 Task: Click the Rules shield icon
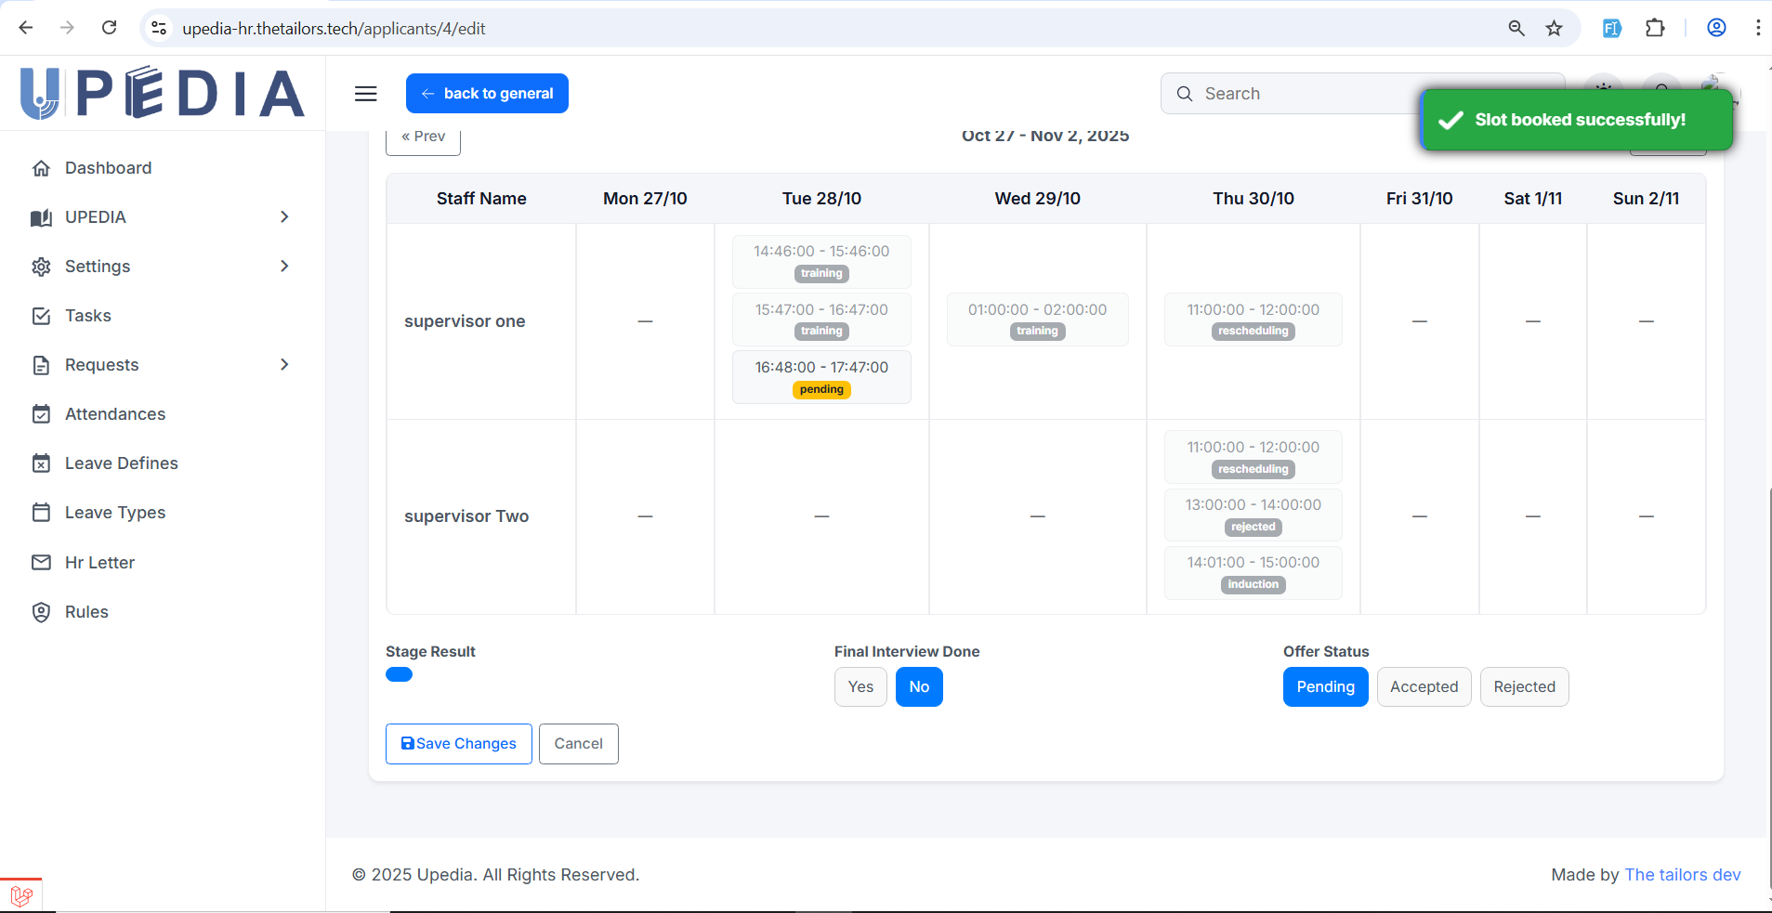[x=41, y=612]
